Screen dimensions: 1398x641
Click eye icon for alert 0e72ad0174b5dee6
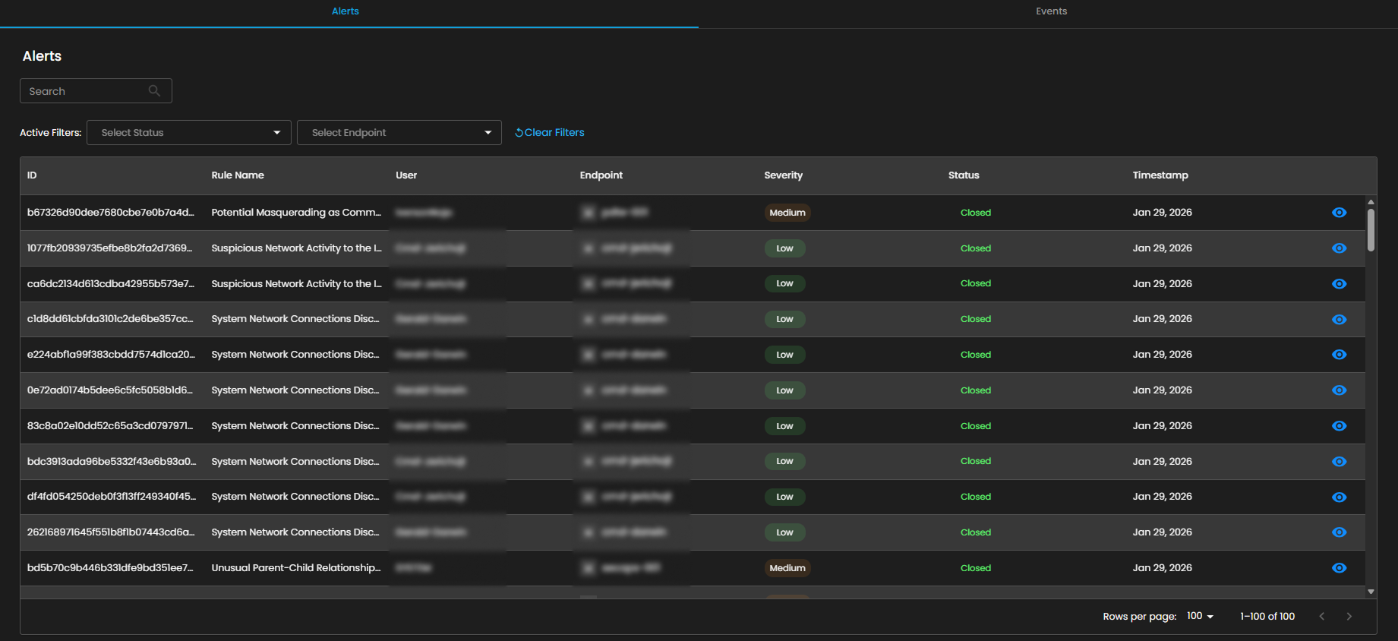click(1339, 390)
